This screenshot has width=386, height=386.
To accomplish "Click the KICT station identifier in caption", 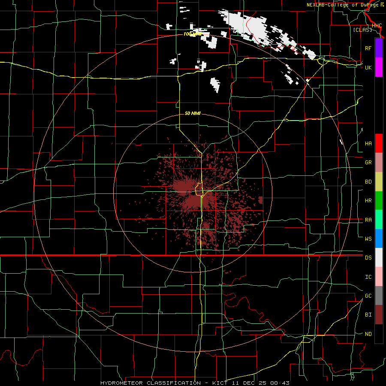I will (x=220, y=383).
